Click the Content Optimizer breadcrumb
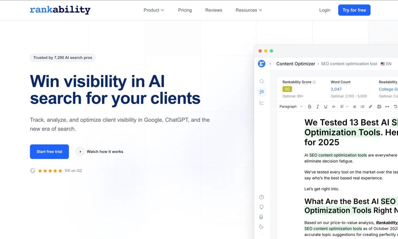Screen dimensions: 398x239 pyautogui.click(x=296, y=64)
